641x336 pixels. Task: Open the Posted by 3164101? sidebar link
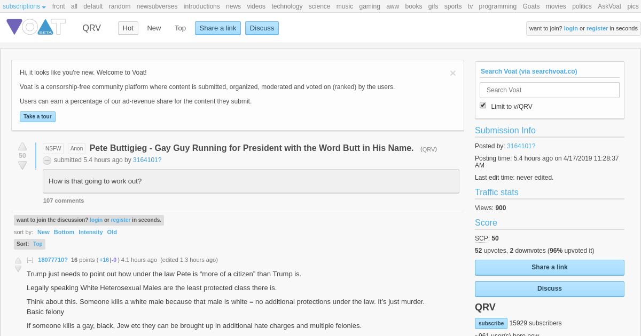[x=521, y=146]
